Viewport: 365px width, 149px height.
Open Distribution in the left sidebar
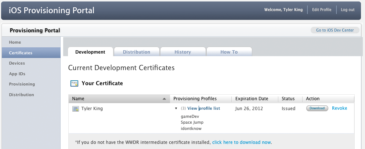coord(21,95)
